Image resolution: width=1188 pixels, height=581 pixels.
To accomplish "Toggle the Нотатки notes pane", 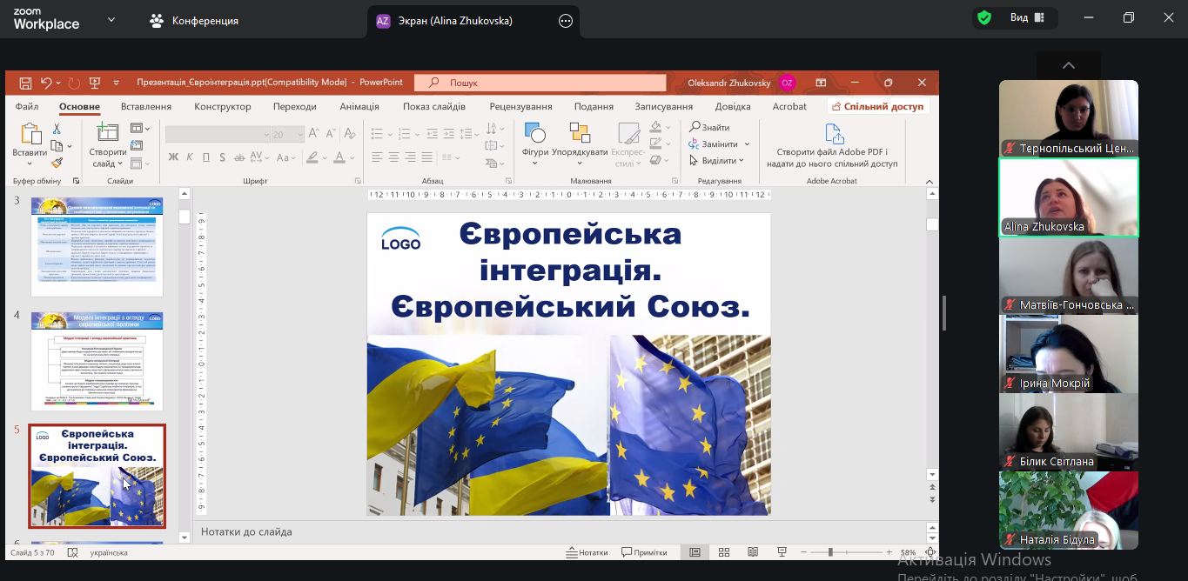I will (x=587, y=552).
